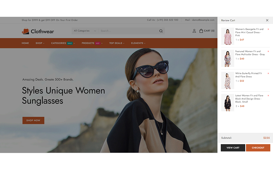273x170 pixels.
Task: Open the Top Deals menu
Action: [117, 43]
